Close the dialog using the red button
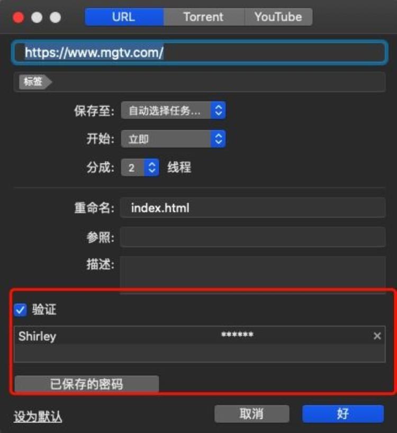Viewport: 397px width, 433px height. pyautogui.click(x=19, y=17)
